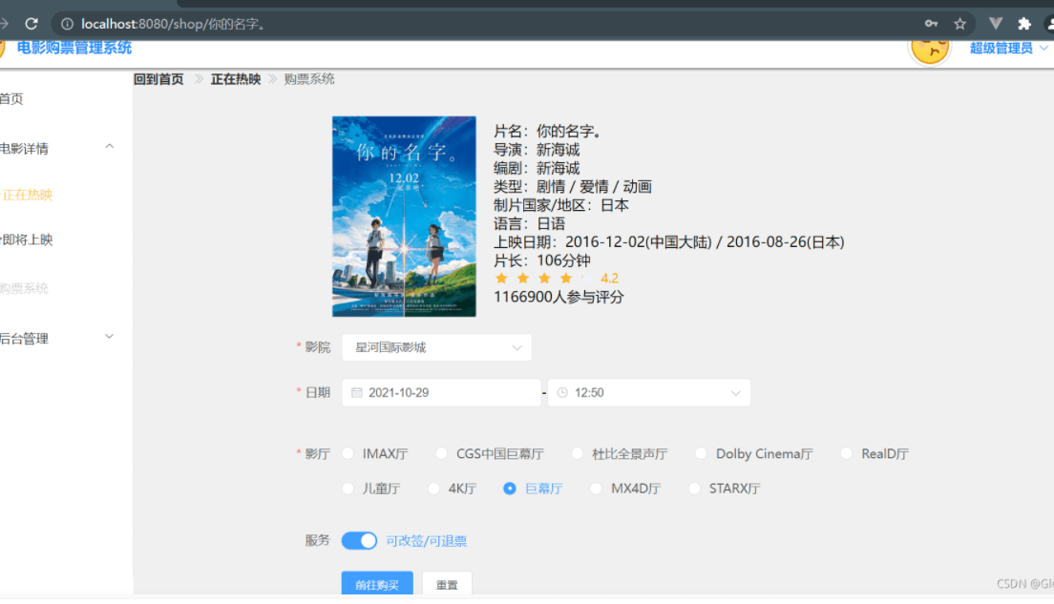Click the rating stars of the movie
The width and height of the screenshot is (1054, 604).
tap(543, 279)
